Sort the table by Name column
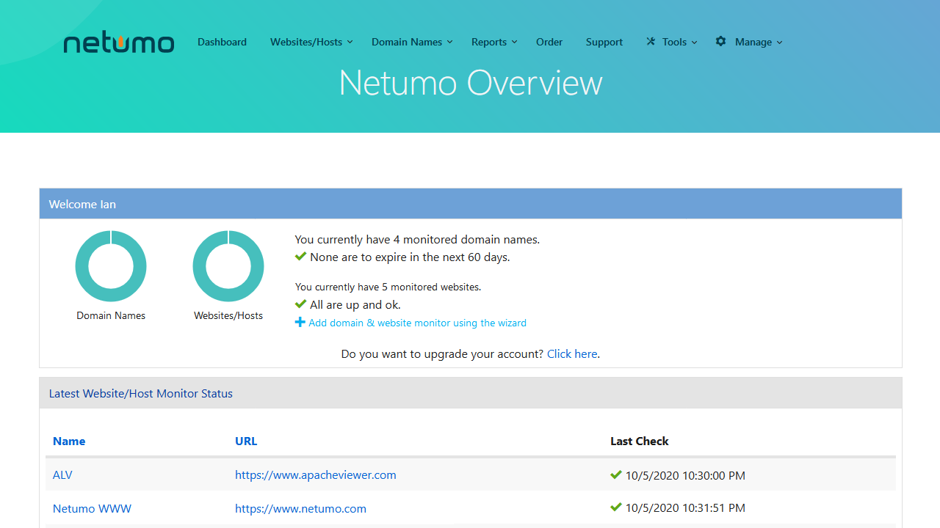Screen dimensions: 940x528 click(69, 441)
